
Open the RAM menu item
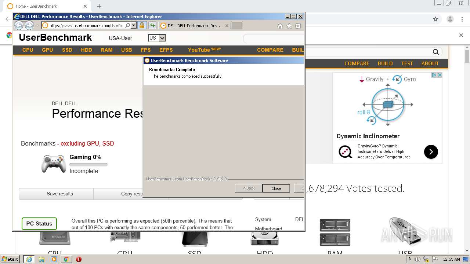pos(106,50)
